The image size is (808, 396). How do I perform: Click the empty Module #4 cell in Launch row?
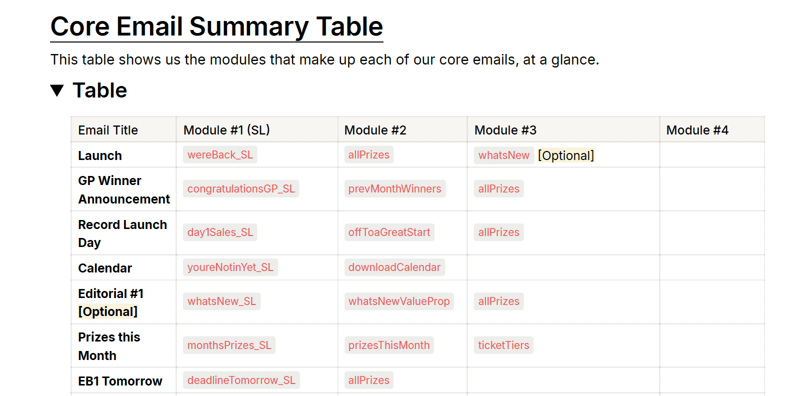pyautogui.click(x=712, y=155)
